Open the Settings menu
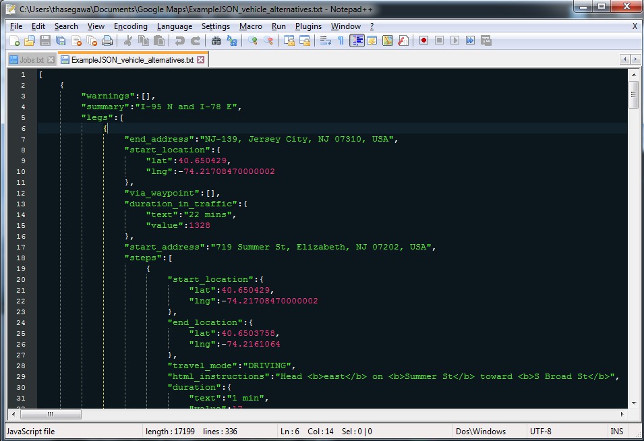644x441 pixels. (x=216, y=26)
